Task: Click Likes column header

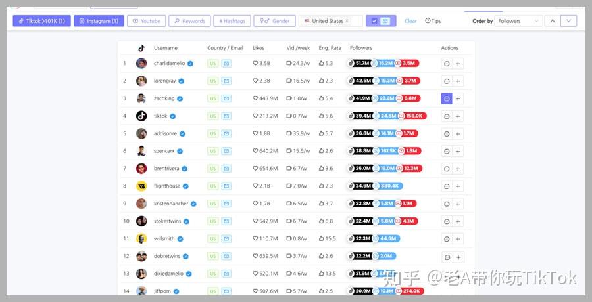Action: pos(259,48)
